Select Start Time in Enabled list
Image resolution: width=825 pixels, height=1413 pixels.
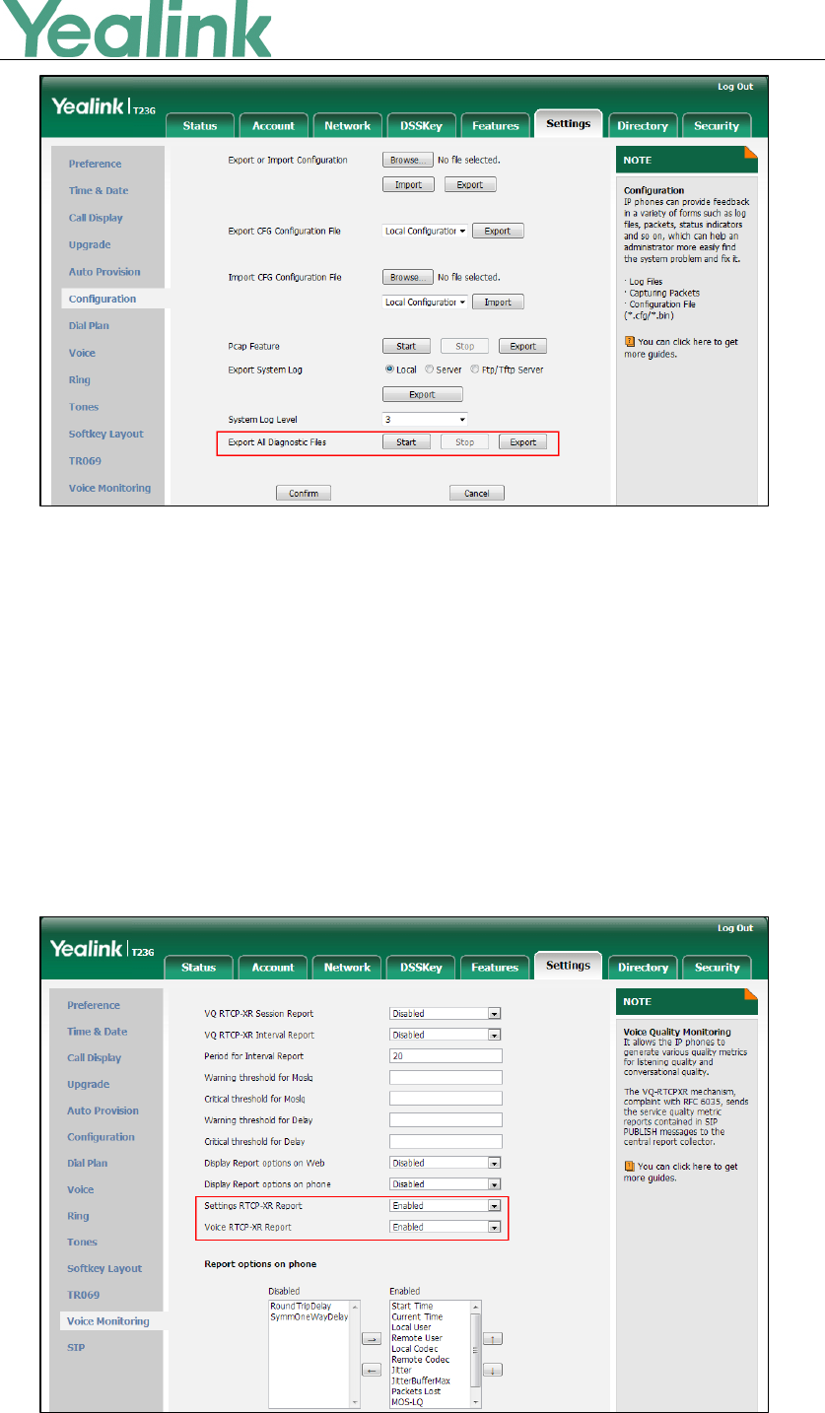pos(412,1306)
